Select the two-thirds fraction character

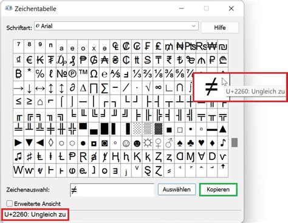148,74
